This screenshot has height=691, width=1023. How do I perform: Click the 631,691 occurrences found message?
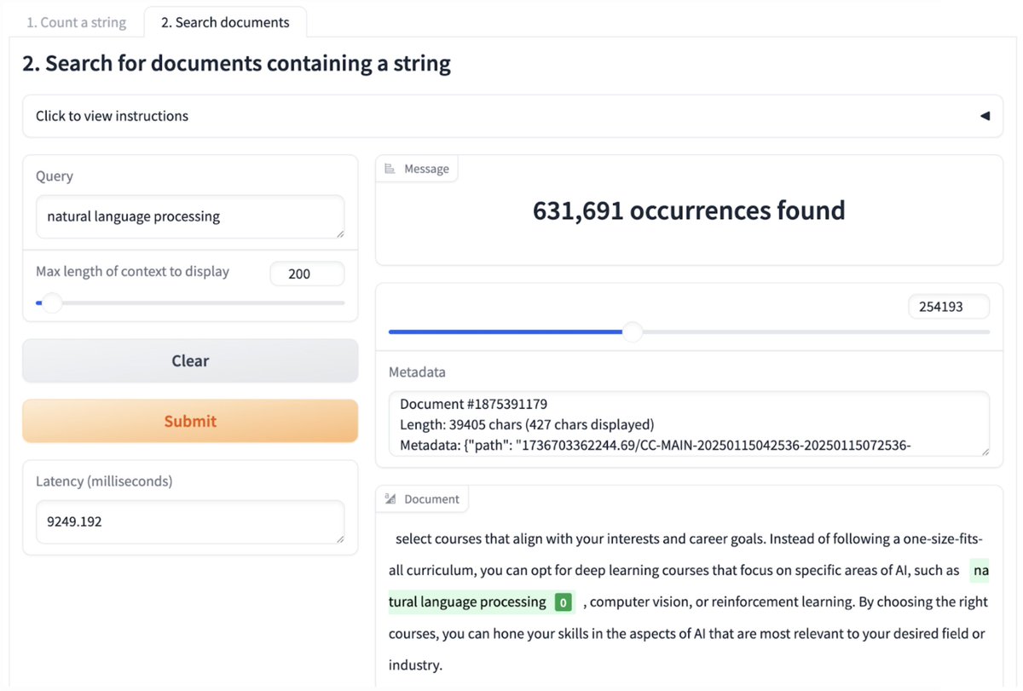[x=689, y=210]
